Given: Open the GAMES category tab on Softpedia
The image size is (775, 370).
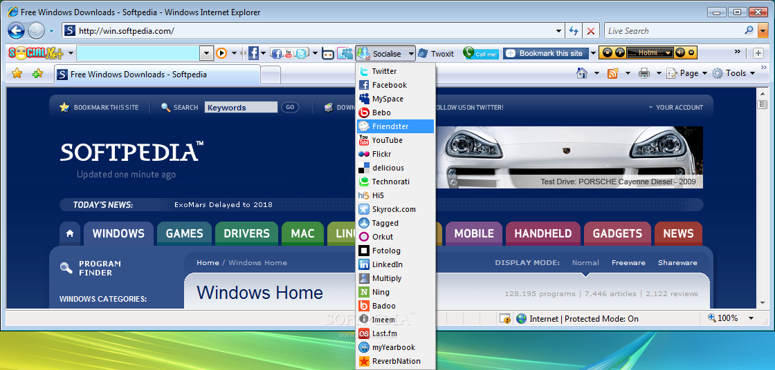Looking at the screenshot, I should (x=184, y=233).
